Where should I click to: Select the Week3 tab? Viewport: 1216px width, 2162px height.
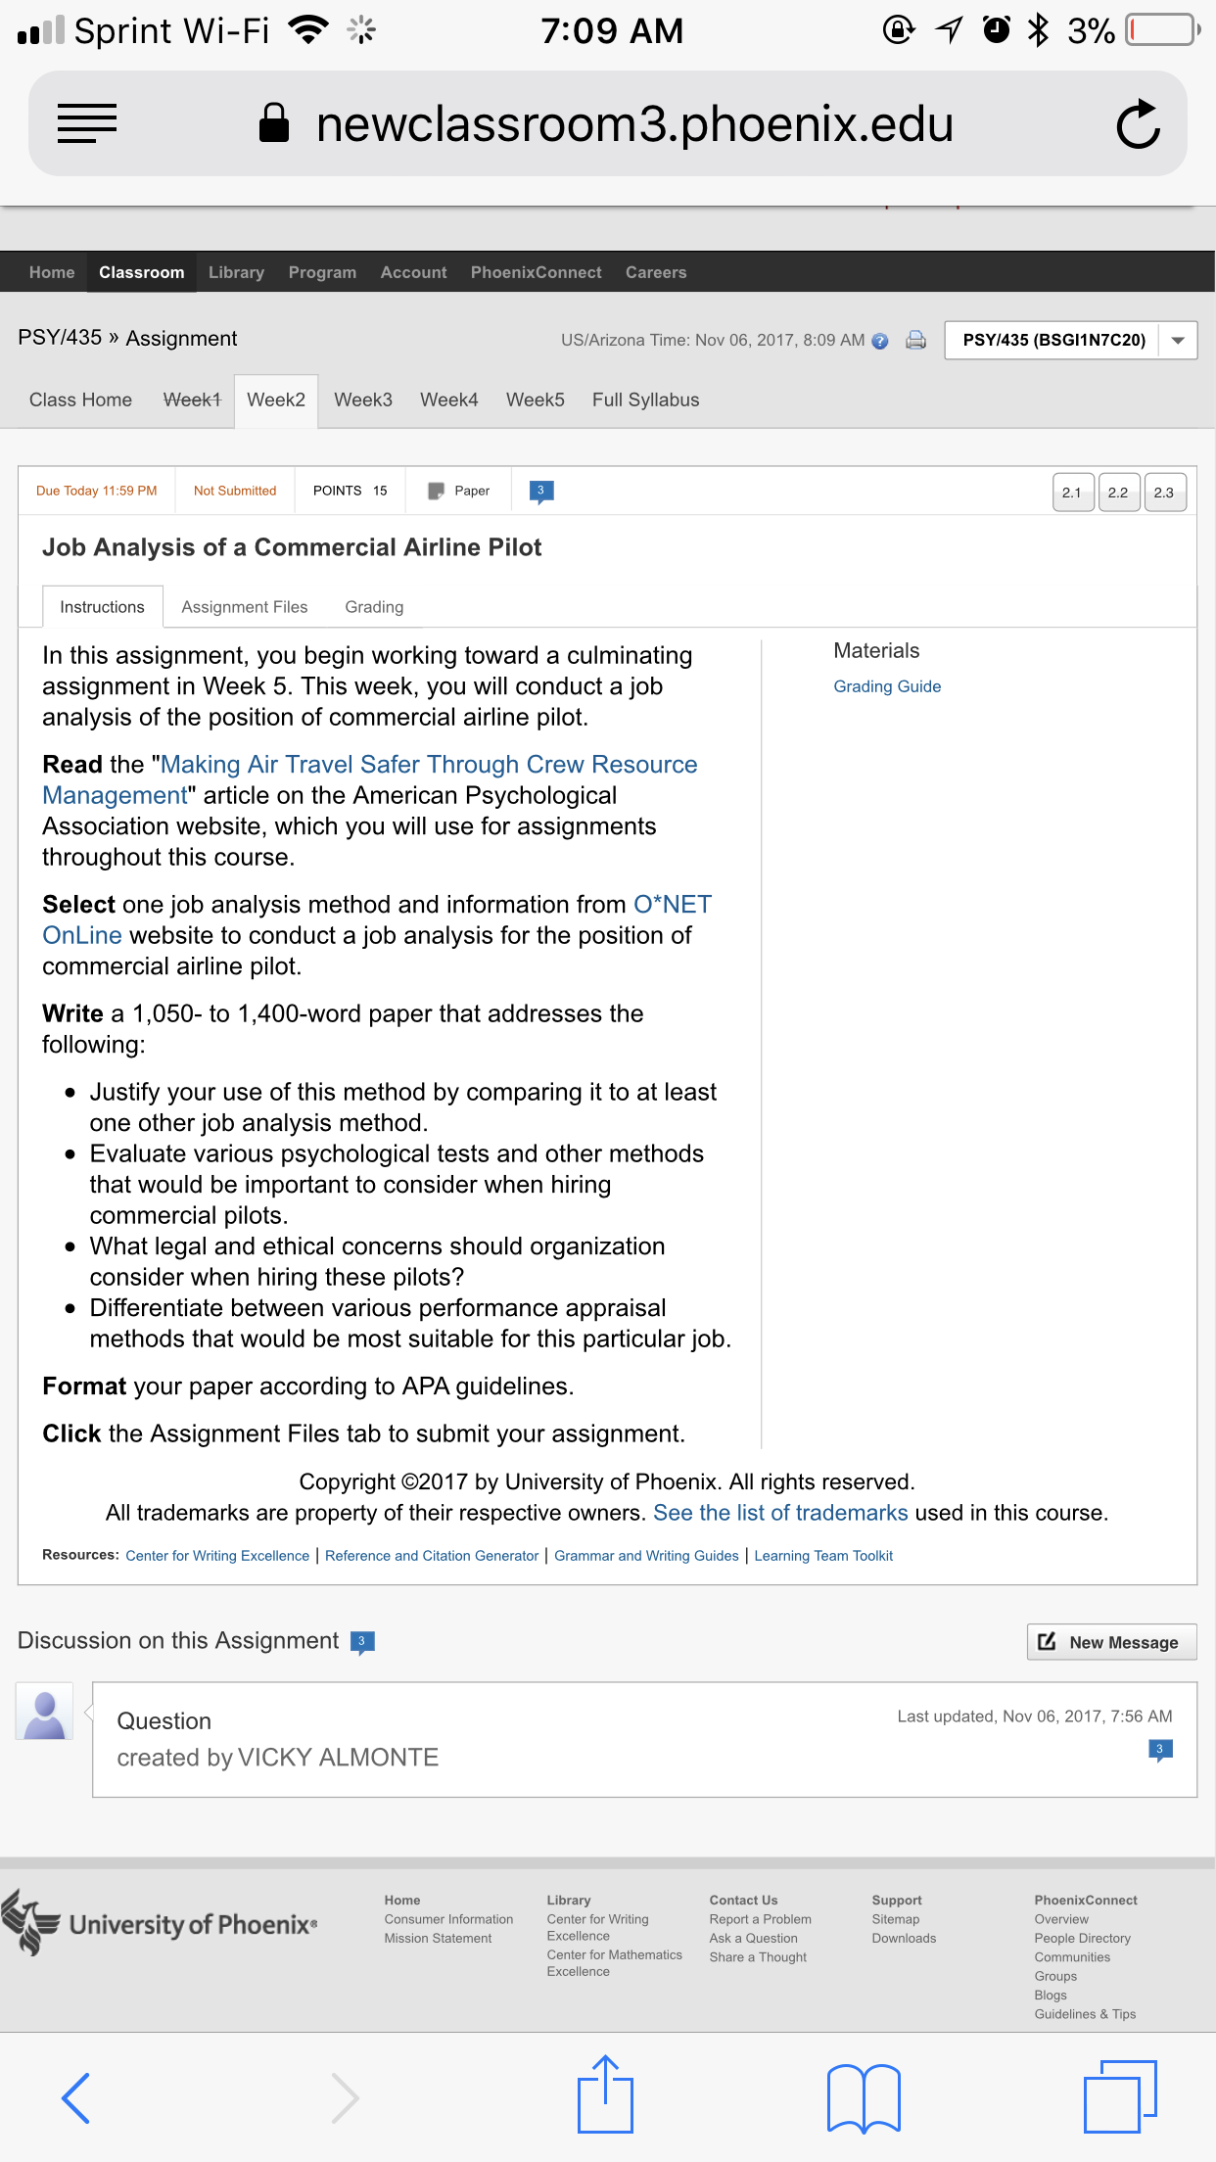tap(363, 399)
